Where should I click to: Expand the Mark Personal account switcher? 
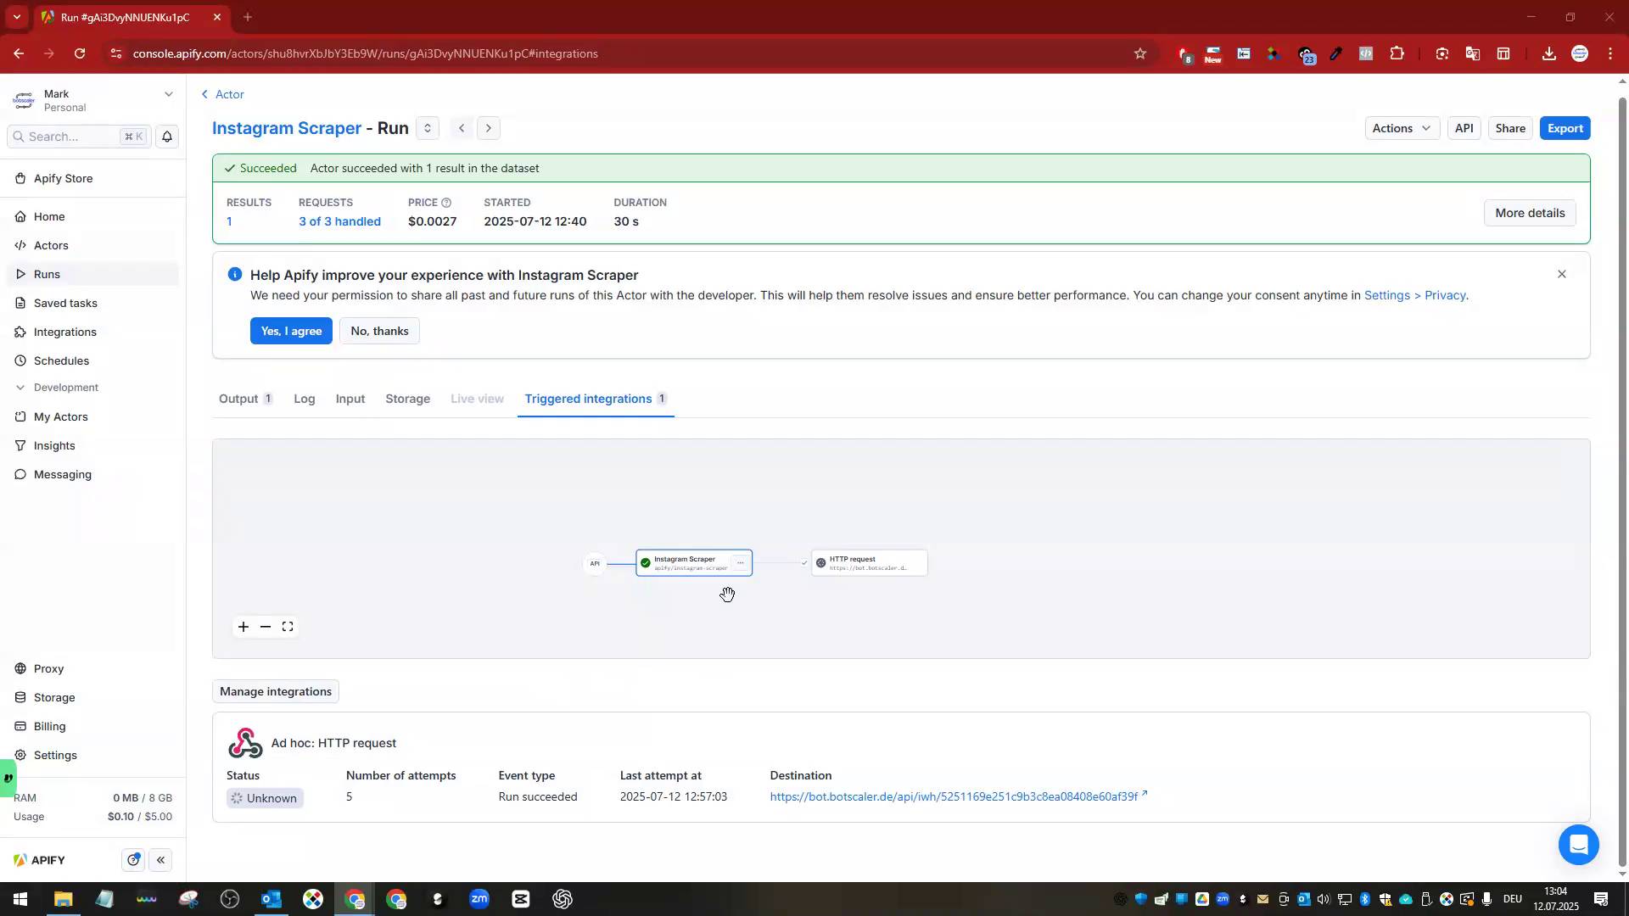[x=168, y=94]
